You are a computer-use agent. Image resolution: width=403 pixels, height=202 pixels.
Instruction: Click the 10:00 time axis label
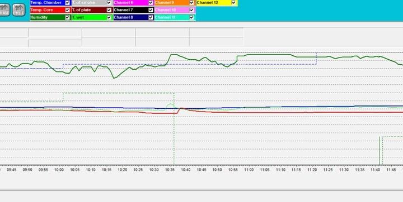(59, 170)
